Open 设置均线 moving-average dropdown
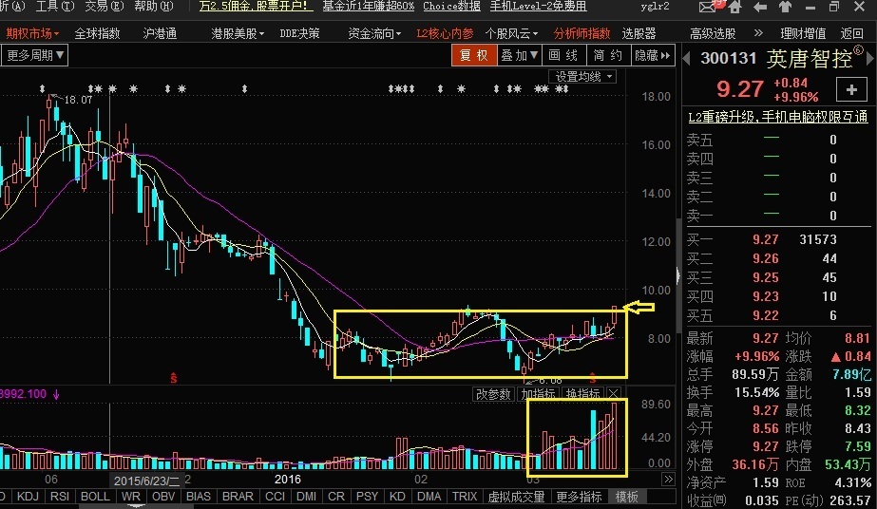Viewport: 877px width, 509px height. pos(583,77)
